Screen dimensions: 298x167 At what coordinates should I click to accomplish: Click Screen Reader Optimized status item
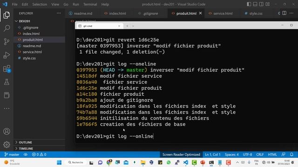coord(181,154)
